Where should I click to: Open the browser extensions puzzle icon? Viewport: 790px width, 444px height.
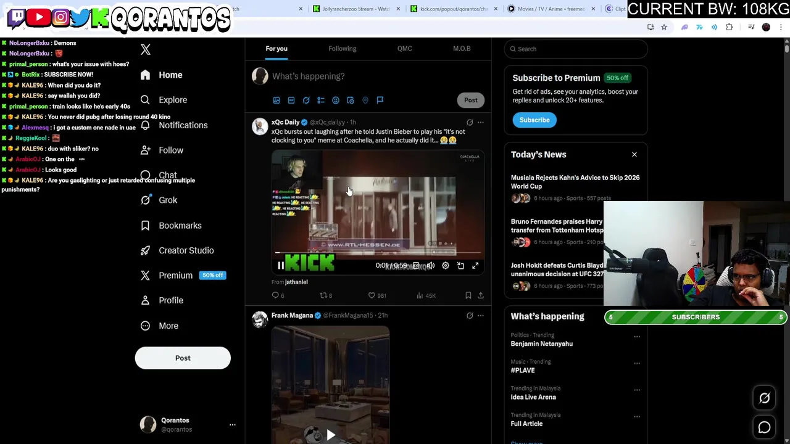tap(730, 27)
